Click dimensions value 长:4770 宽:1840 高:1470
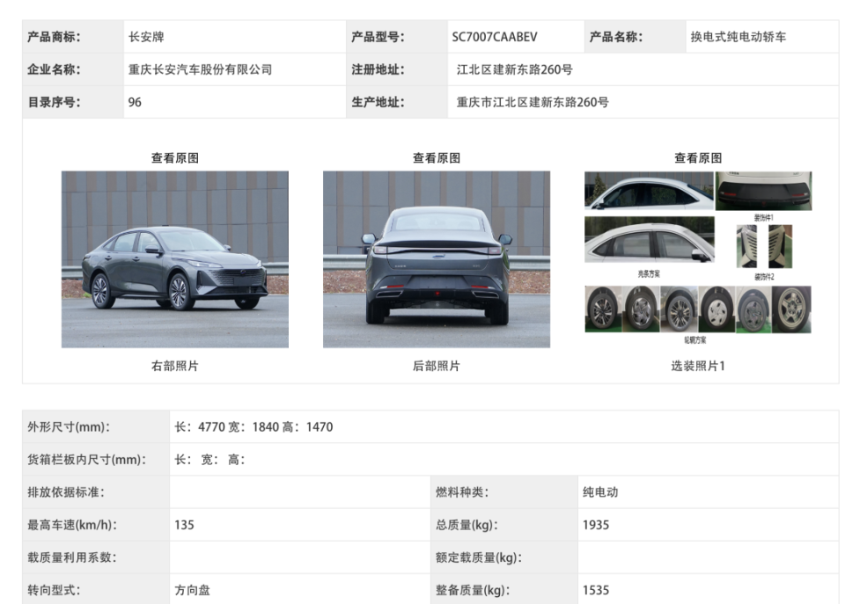The height and width of the screenshot is (604, 845). point(253,427)
